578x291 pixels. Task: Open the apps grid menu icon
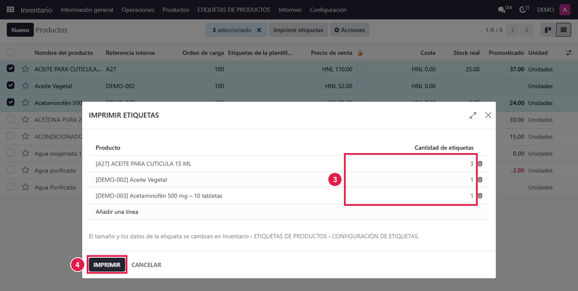[x=10, y=10]
